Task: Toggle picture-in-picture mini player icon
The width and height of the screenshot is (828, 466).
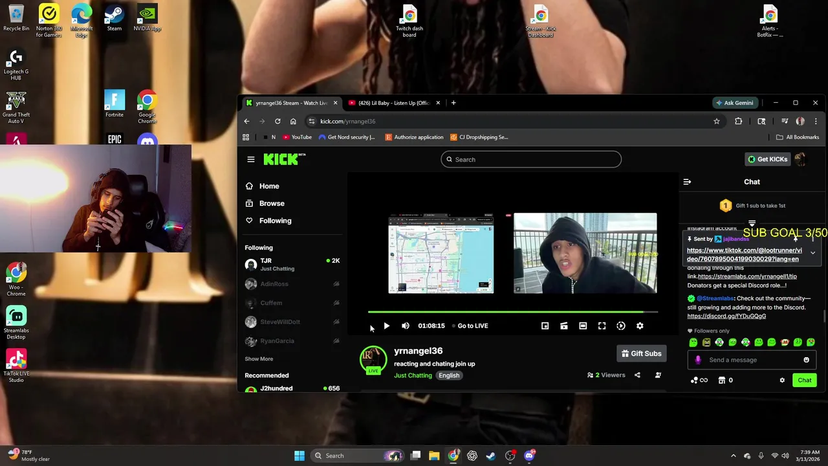Action: pyautogui.click(x=545, y=326)
